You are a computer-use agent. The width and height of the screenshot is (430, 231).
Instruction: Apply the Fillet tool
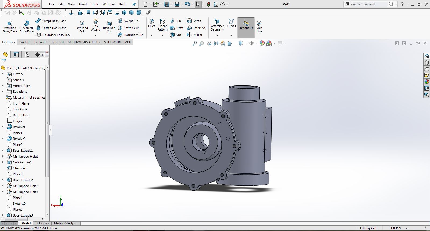click(x=151, y=23)
